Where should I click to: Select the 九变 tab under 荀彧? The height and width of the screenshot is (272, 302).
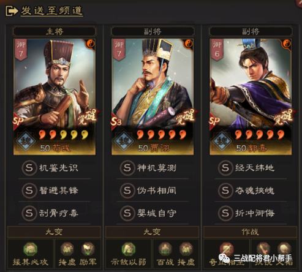tap(54, 232)
